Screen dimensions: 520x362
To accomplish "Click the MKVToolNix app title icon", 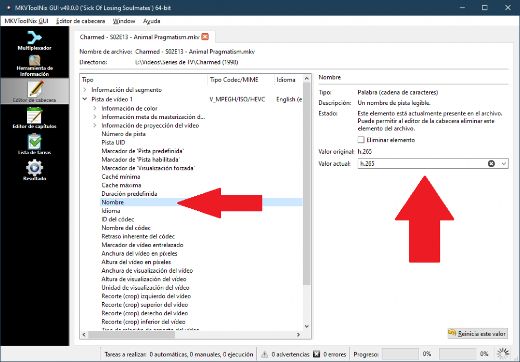I will 8,8.
